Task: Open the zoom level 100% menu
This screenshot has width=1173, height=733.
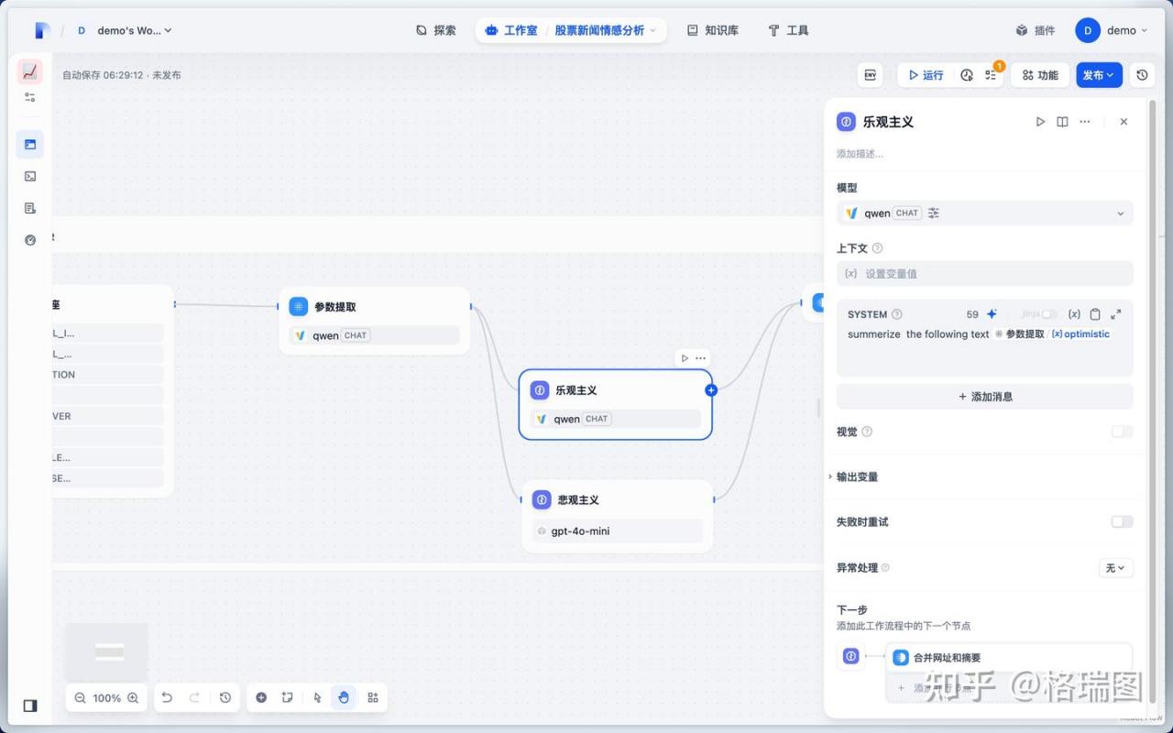Action: tap(106, 698)
